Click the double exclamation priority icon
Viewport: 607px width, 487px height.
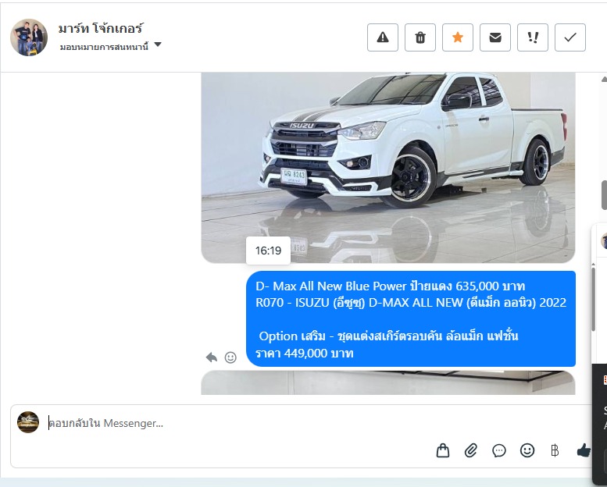click(x=533, y=37)
